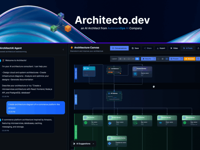This screenshot has width=200, height=150.
Task: Click the Share button
Action: tap(148, 48)
